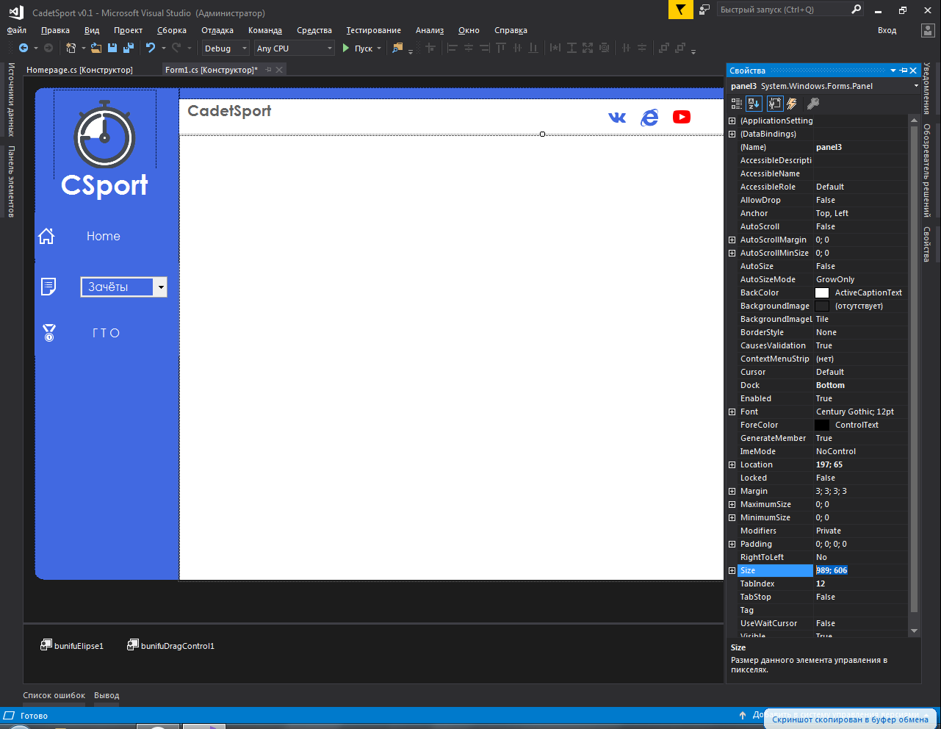
Task: Open the Проект menu
Action: pyautogui.click(x=128, y=30)
